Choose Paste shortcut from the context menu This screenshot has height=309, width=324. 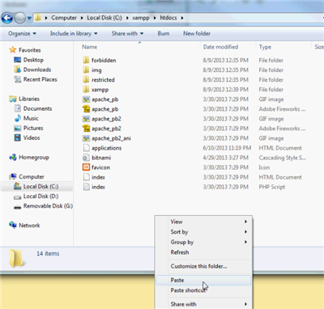tap(203, 290)
